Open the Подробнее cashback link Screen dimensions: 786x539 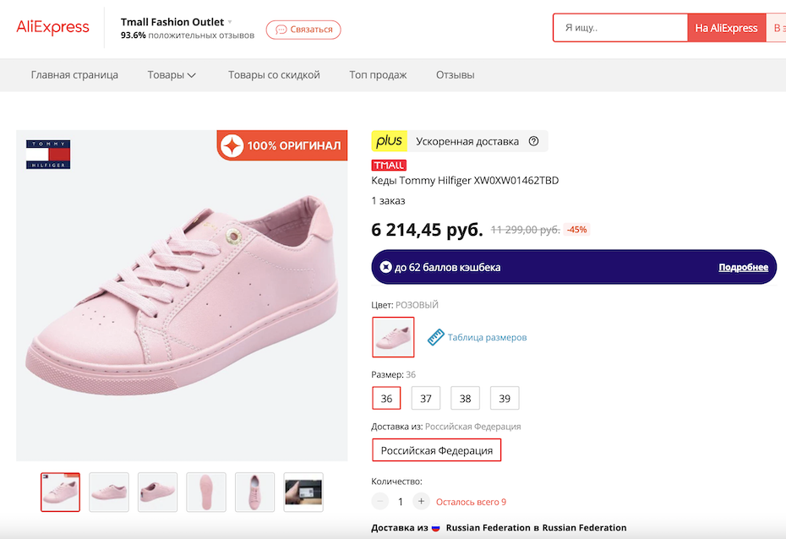click(x=743, y=267)
